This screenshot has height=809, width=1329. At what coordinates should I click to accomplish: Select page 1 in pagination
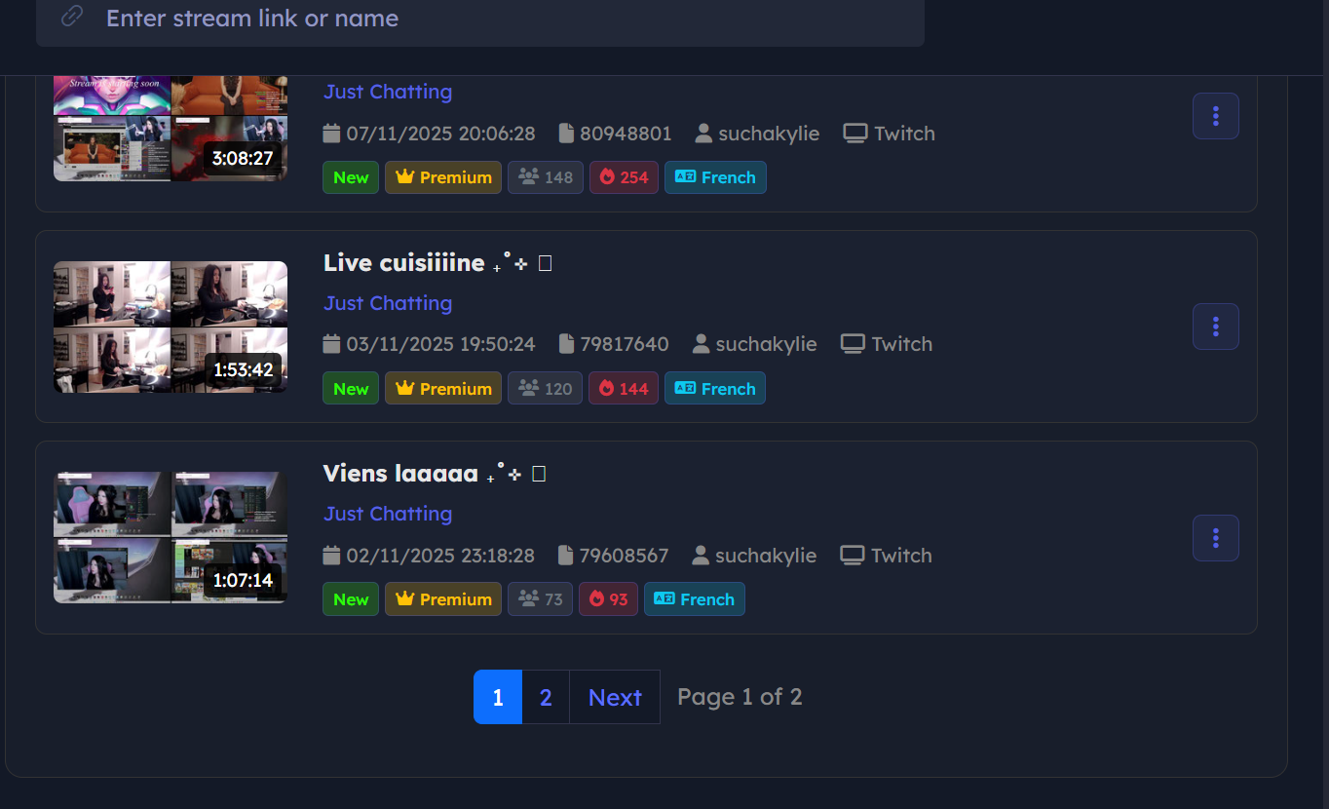point(498,697)
